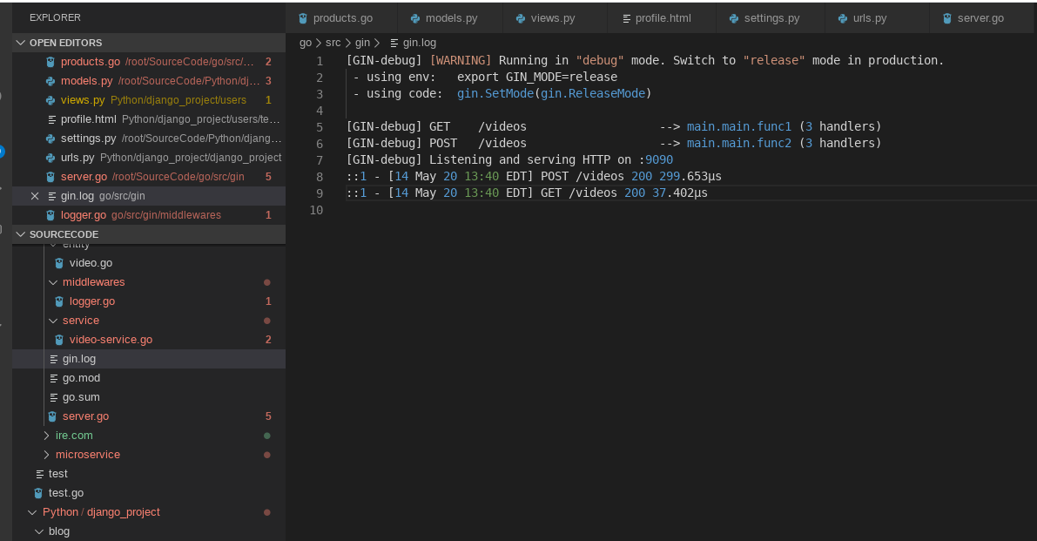This screenshot has width=1037, height=541.
Task: Collapse the middlewares folder
Action: pyautogui.click(x=54, y=282)
